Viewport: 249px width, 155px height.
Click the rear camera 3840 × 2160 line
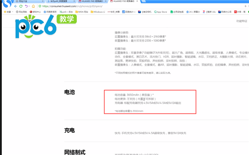click(140, 37)
